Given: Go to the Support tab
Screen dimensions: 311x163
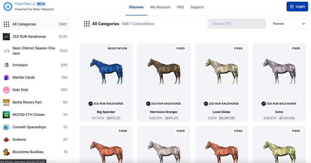Looking at the screenshot, I should 197,7.
